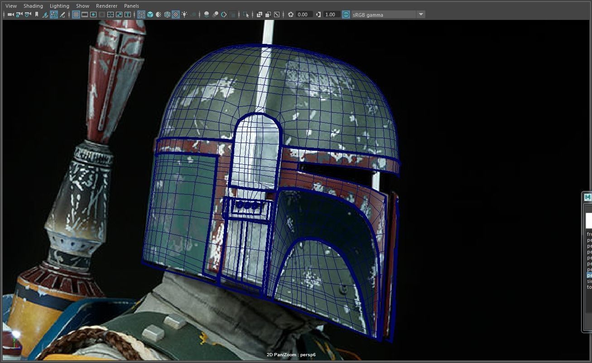Viewport: 592px width, 363px height.
Task: Click the XRay Joints icon
Action: [x=277, y=14]
